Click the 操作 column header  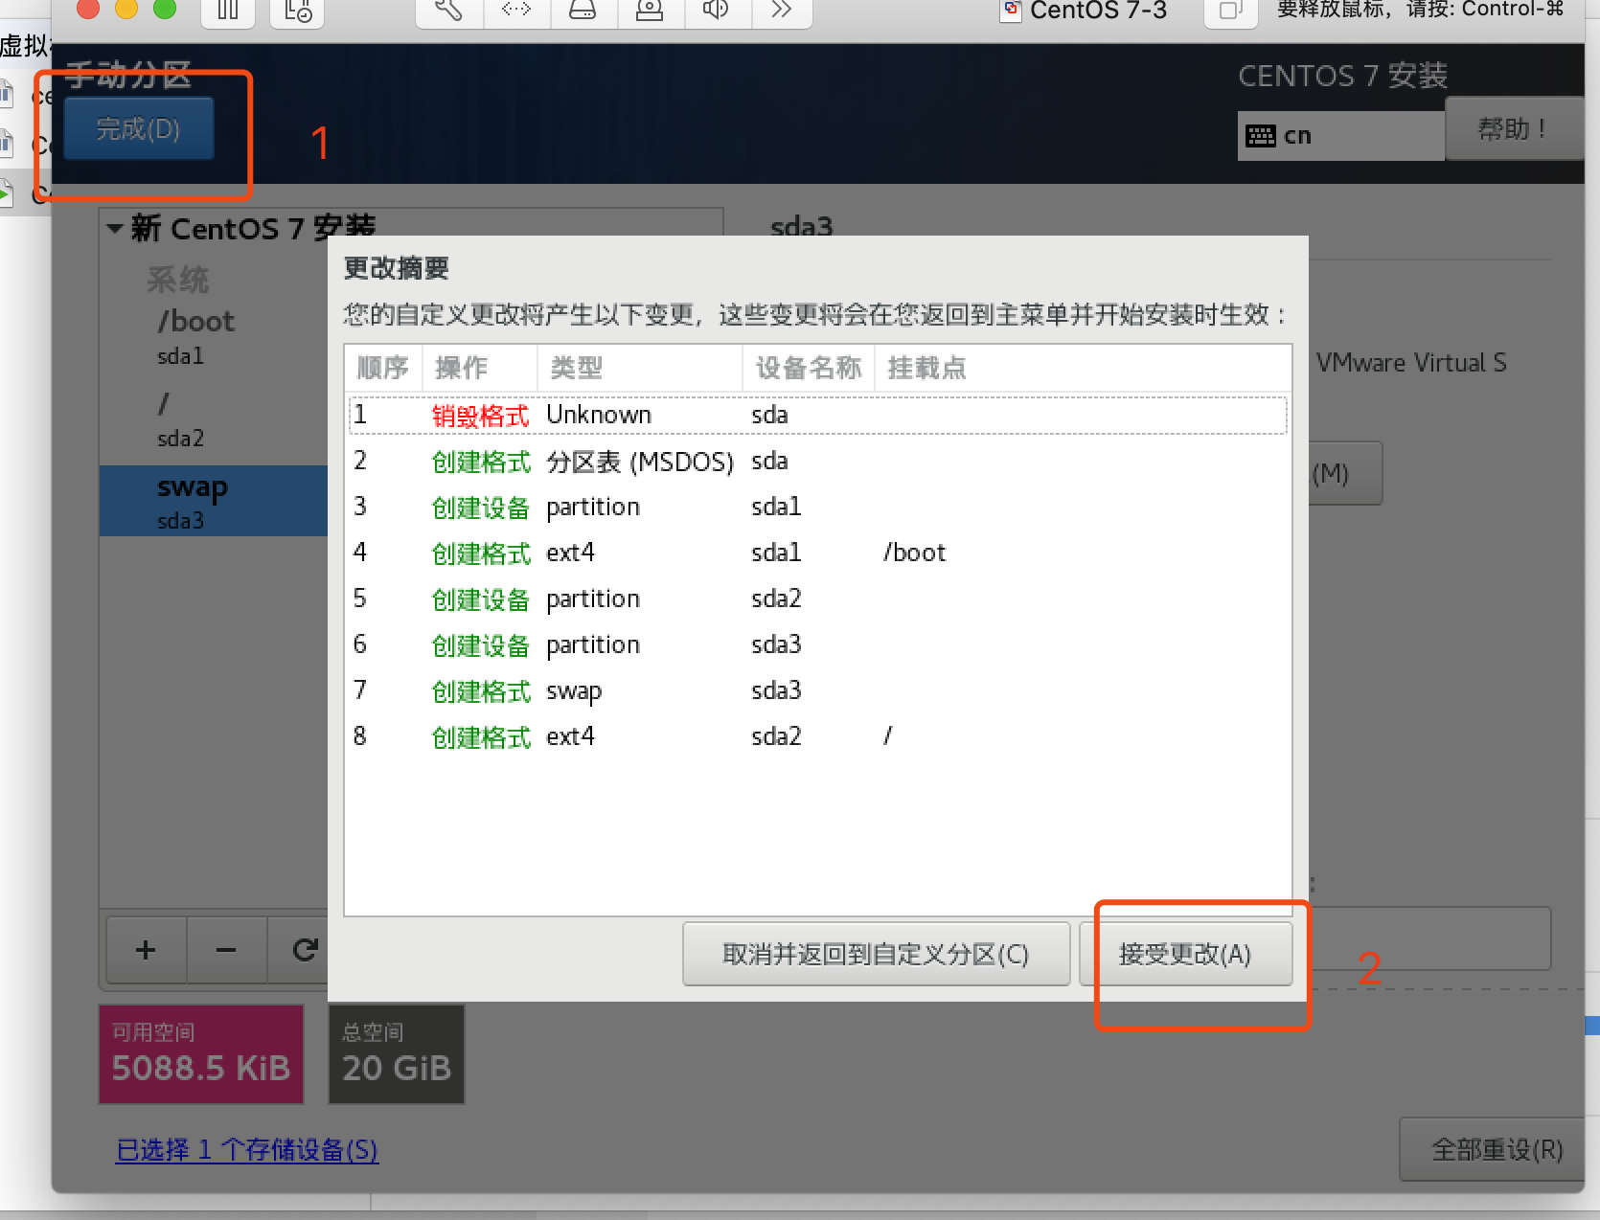pos(480,368)
